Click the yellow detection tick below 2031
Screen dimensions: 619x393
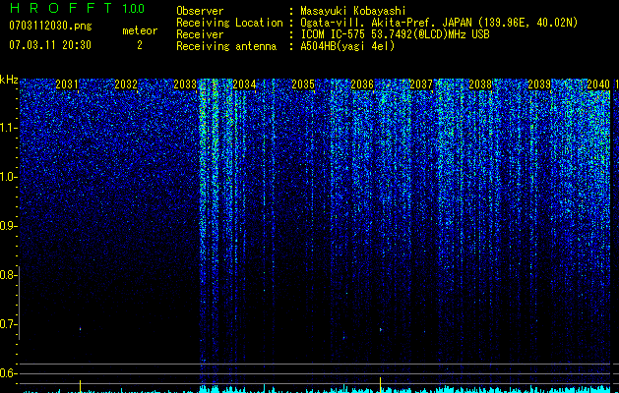click(x=81, y=386)
